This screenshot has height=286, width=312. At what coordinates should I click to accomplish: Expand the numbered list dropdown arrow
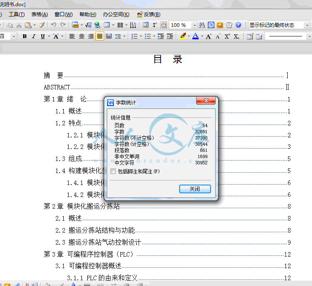pyautogui.click(x=141, y=36)
